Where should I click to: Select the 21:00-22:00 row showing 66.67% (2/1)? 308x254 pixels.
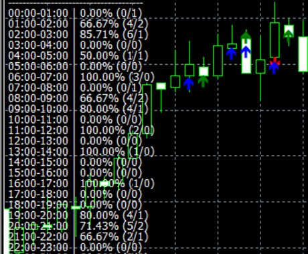[78, 236]
